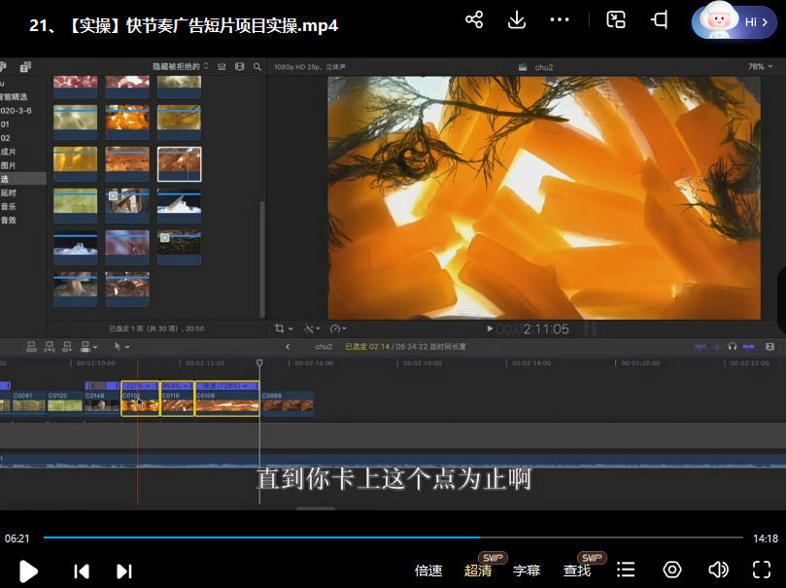Toggle picture-in-picture mini window mode
This screenshot has width=786, height=588.
pyautogui.click(x=616, y=20)
